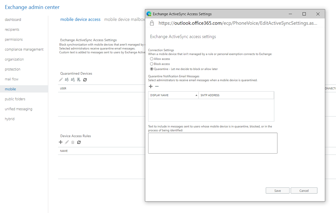Click Cancel button in dialog
Image resolution: width=336 pixels, height=213 pixels.
tap(304, 191)
